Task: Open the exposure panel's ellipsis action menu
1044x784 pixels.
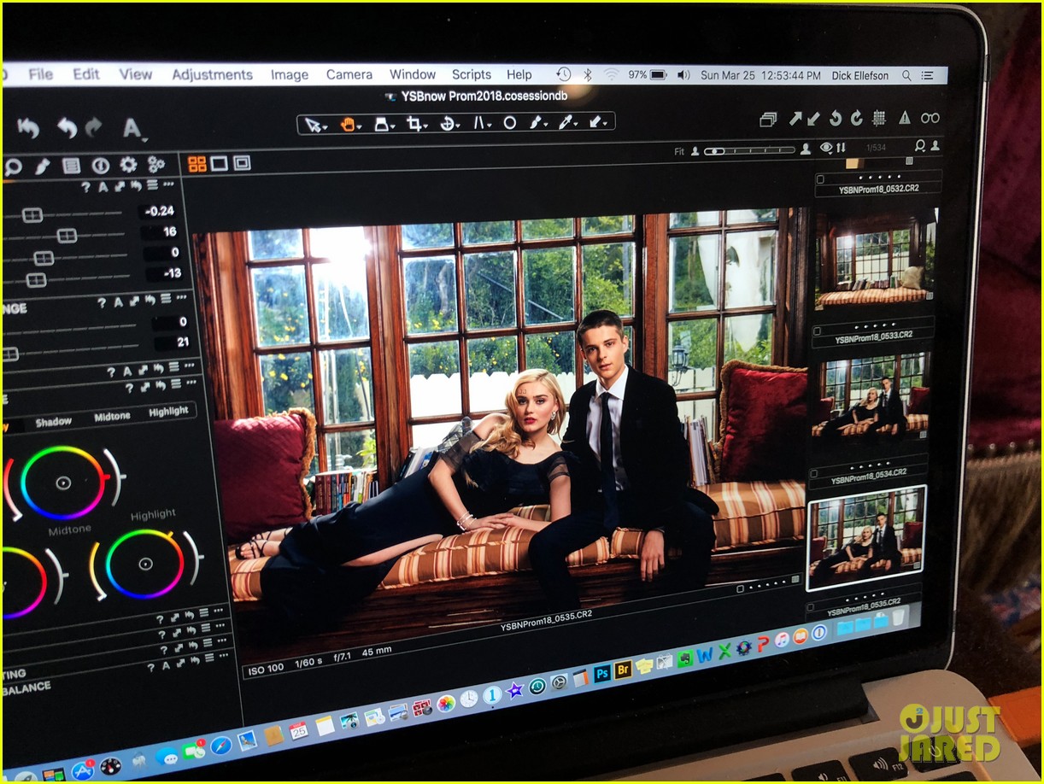Action: (x=169, y=184)
